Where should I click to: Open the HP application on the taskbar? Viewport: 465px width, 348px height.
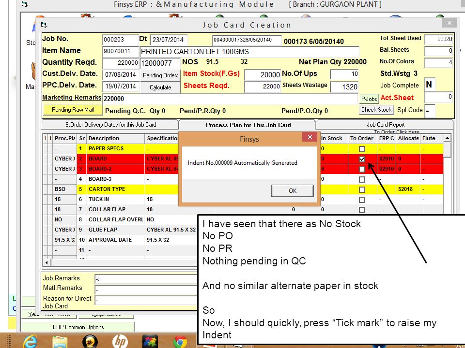120,342
